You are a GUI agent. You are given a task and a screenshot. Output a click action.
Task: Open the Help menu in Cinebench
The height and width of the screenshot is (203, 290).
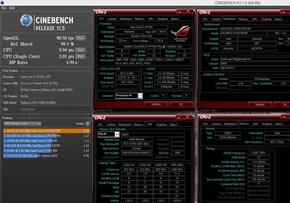(12, 8)
